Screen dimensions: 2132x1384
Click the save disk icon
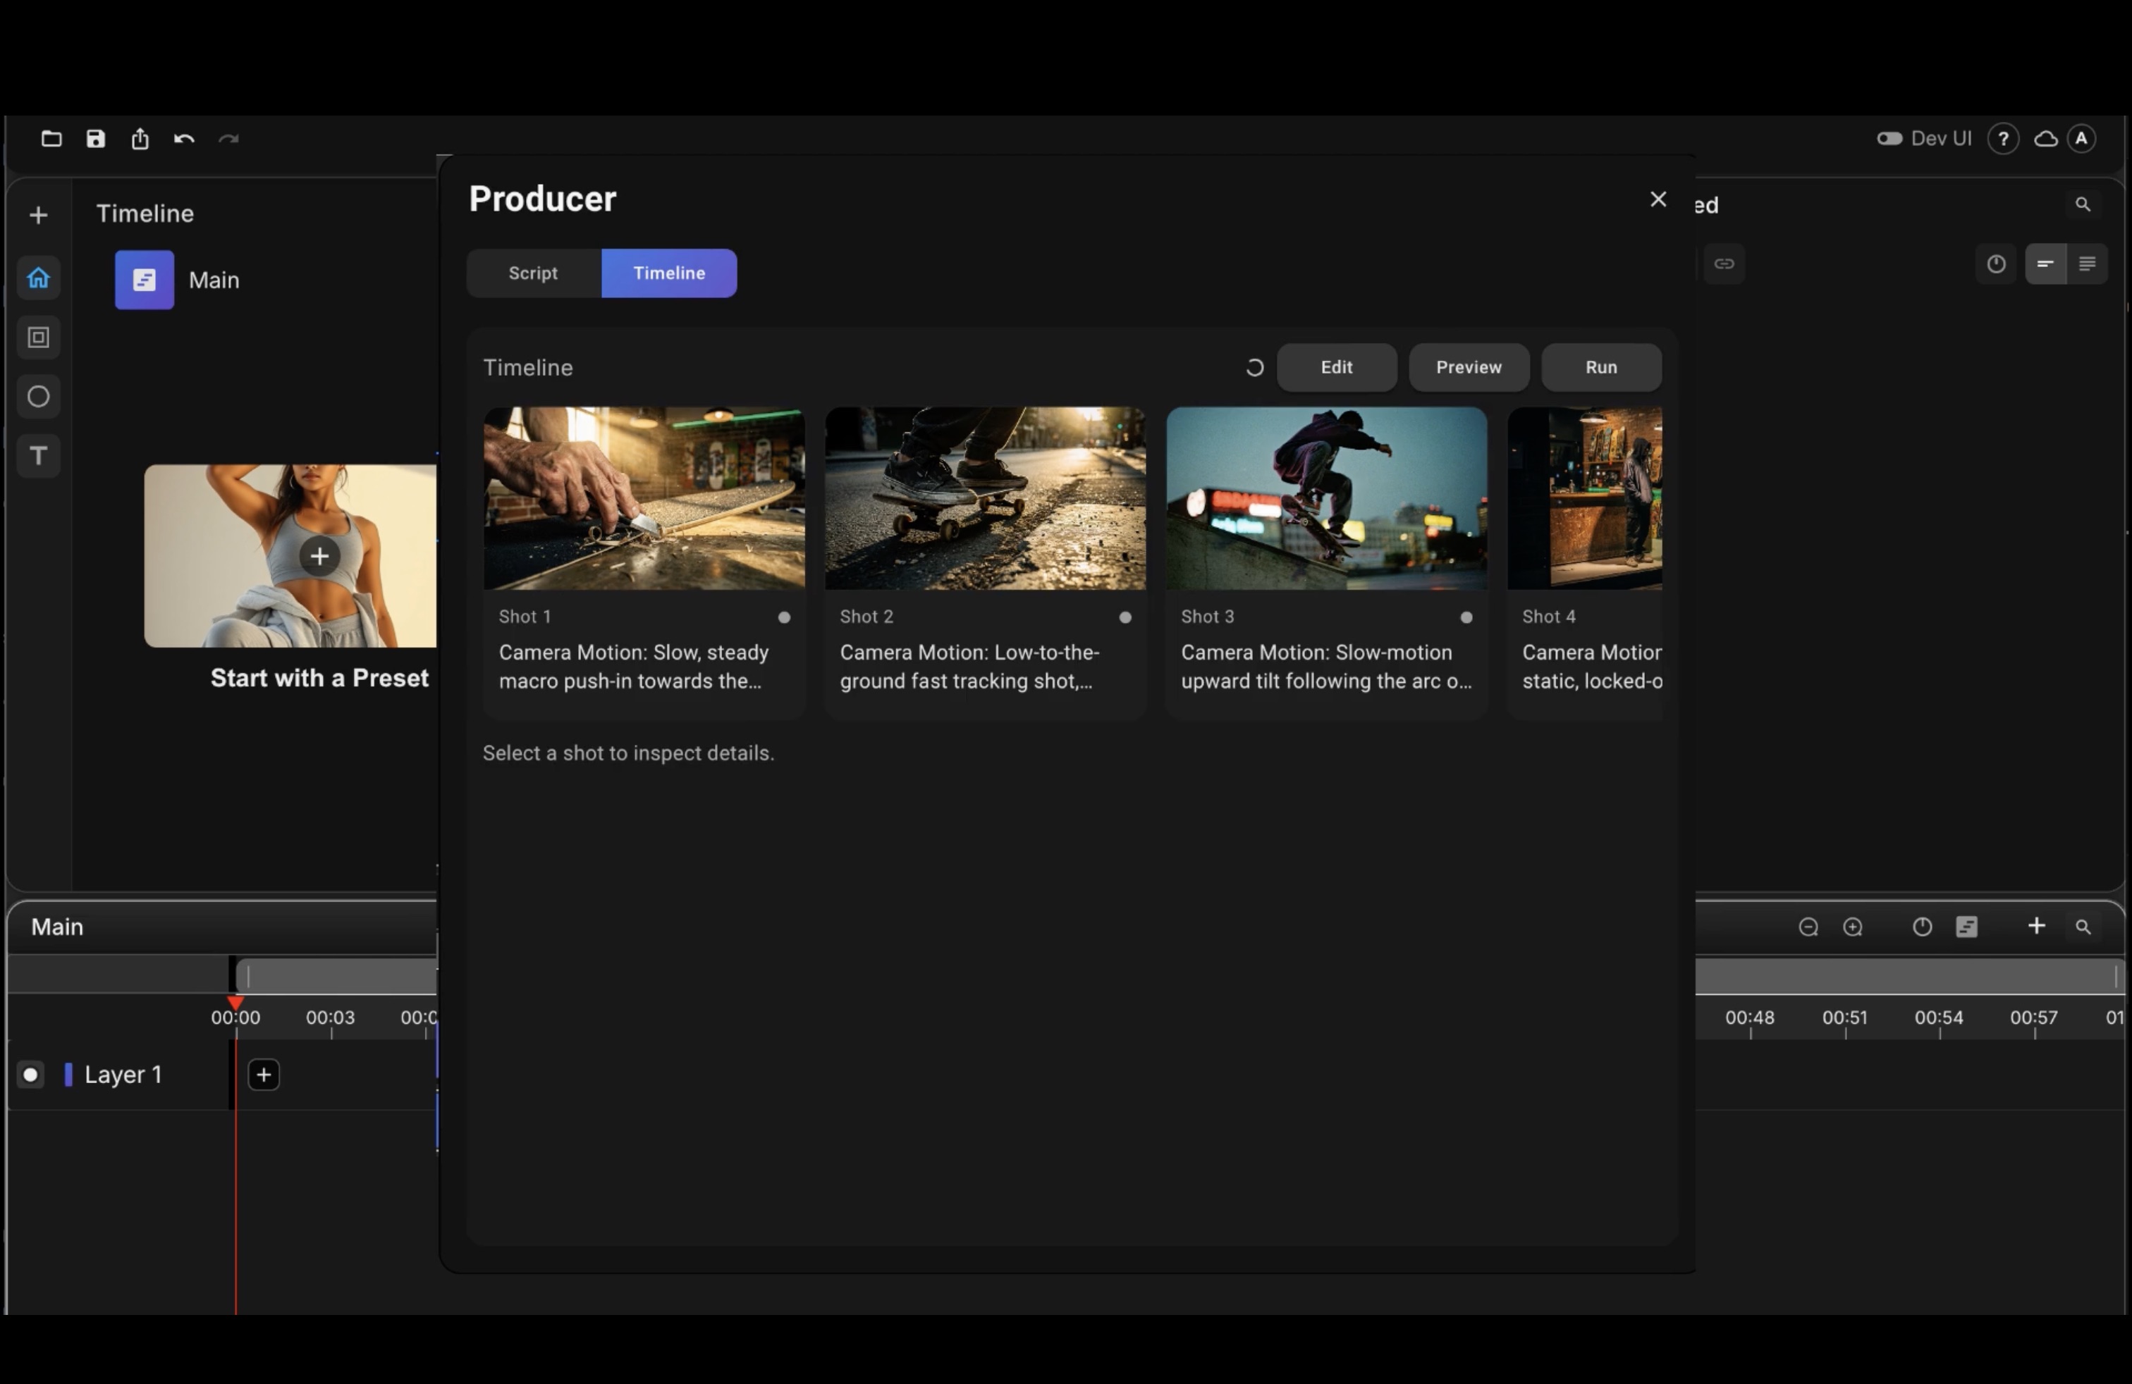pos(96,139)
